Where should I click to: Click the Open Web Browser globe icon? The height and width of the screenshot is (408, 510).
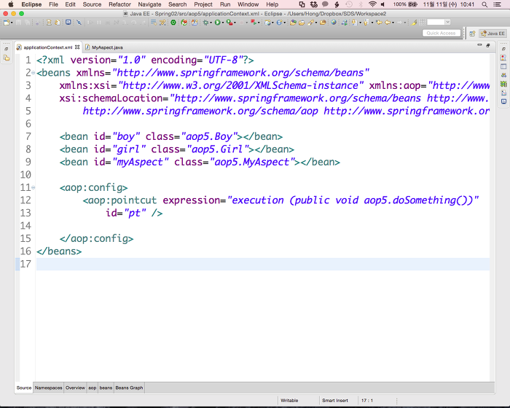pyautogui.click(x=334, y=23)
